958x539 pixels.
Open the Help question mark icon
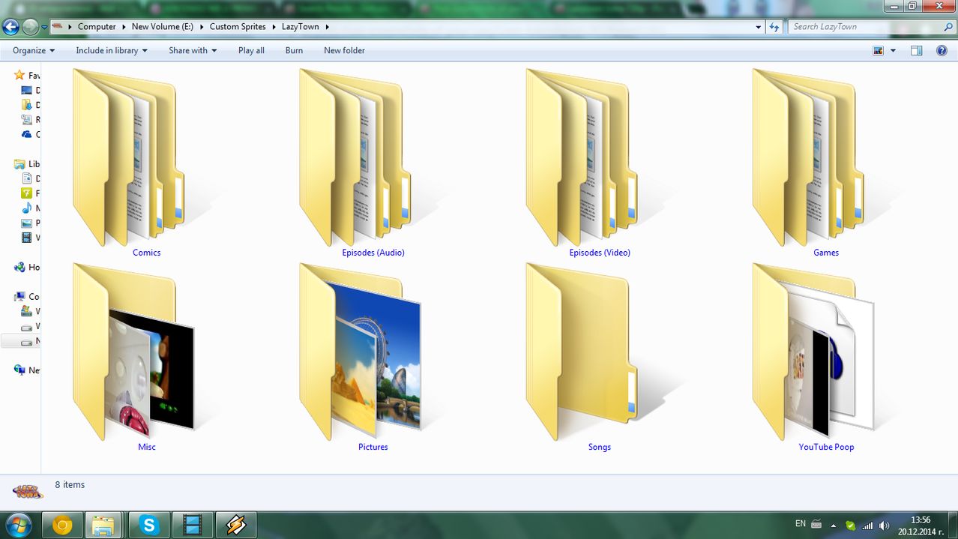tap(942, 50)
